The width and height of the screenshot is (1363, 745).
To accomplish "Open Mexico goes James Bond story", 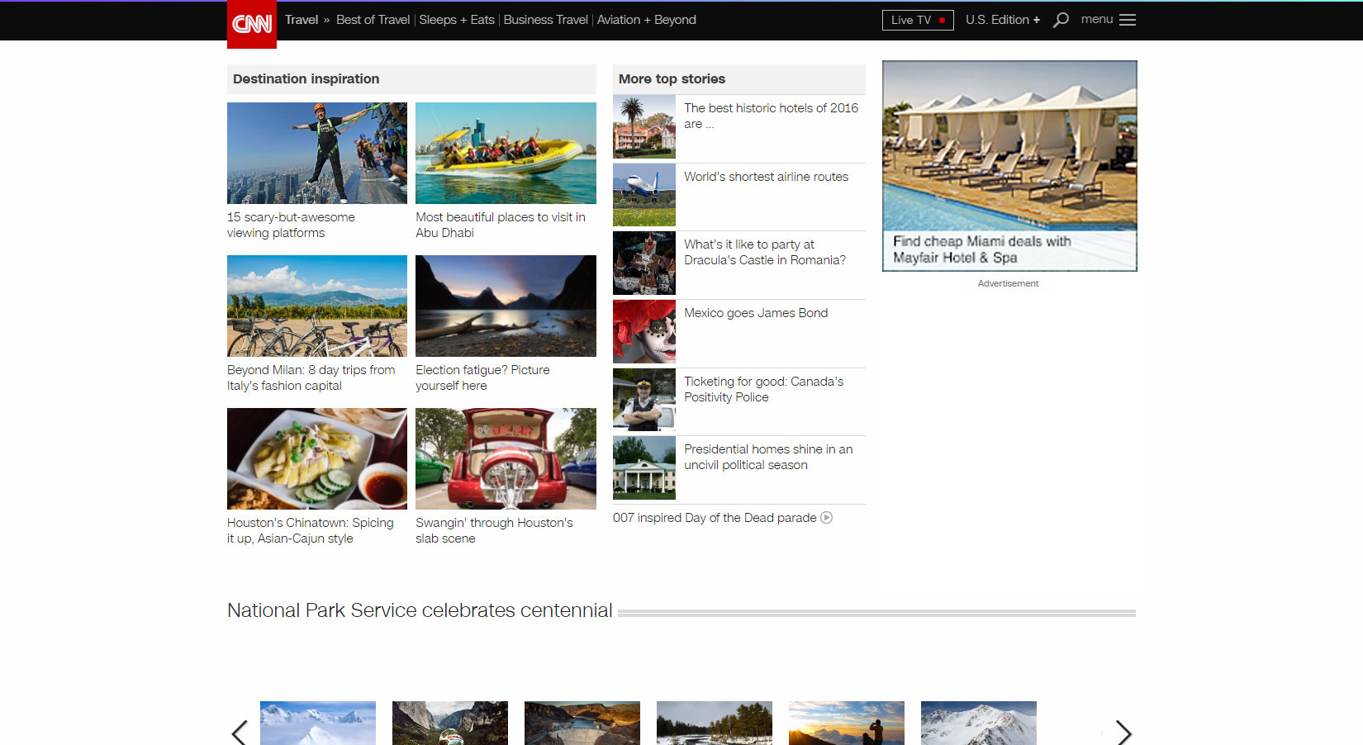I will tap(756, 313).
